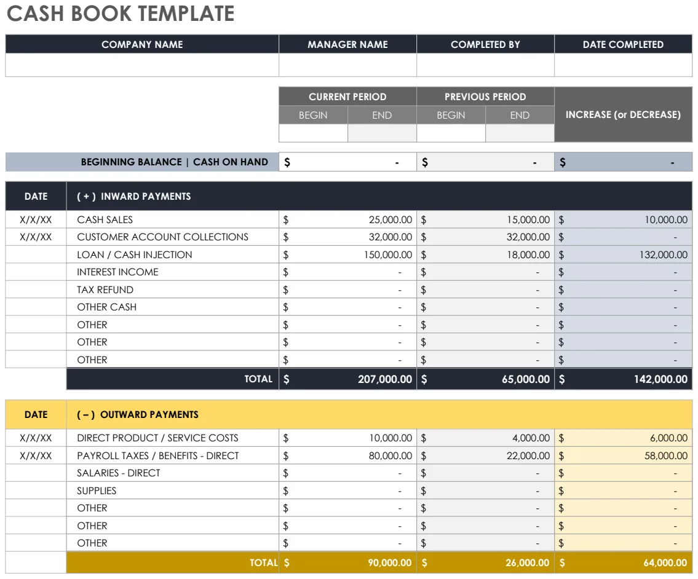Click Cash Sales previous value 15,000.00
Viewport: 698px width, 579px height.
point(528,219)
